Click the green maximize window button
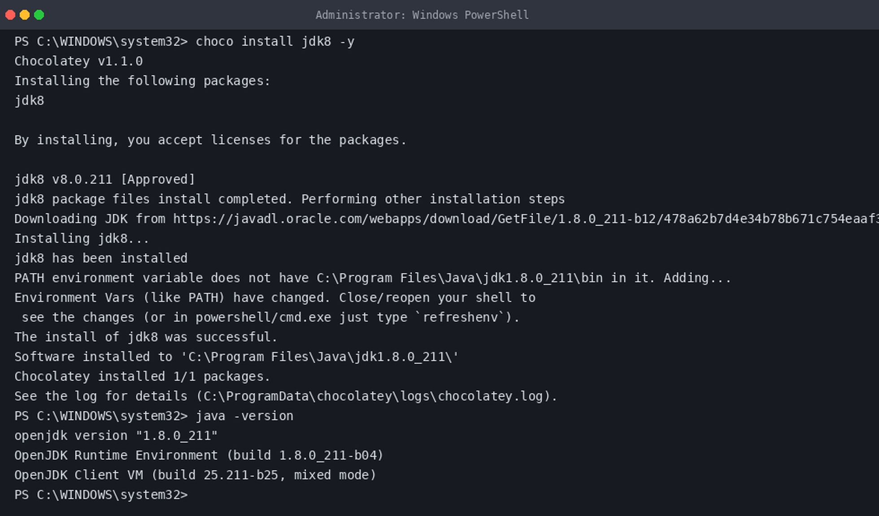 coord(39,15)
